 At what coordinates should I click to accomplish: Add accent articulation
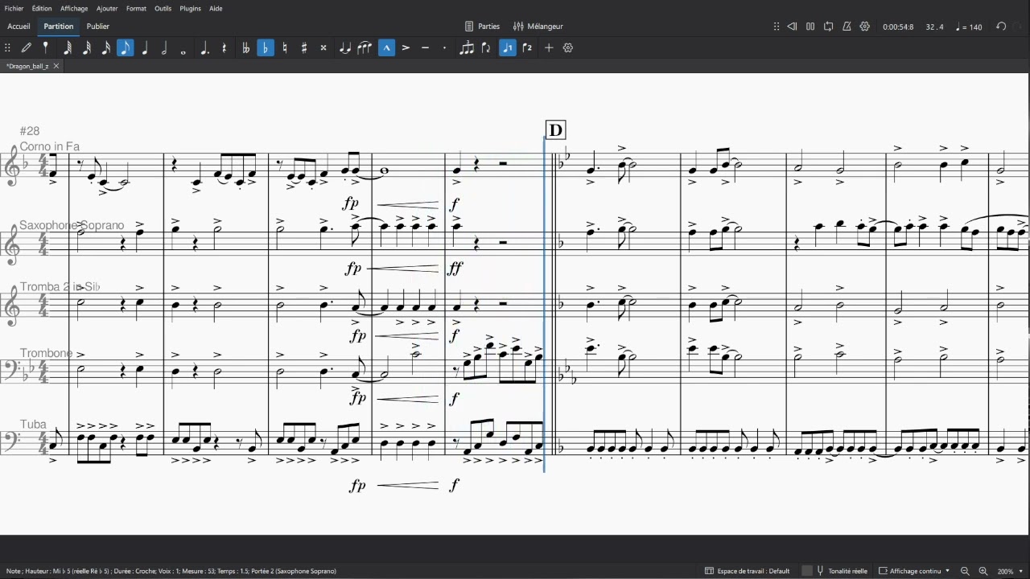406,48
